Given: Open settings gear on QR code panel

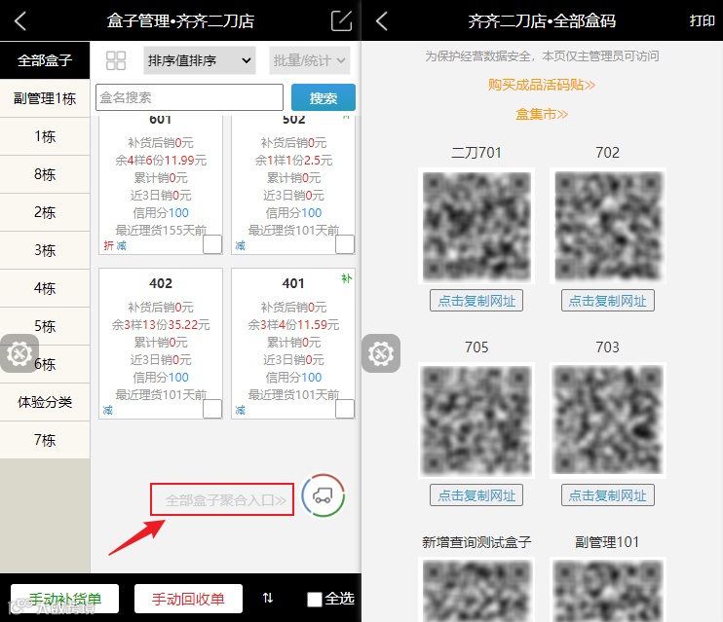Looking at the screenshot, I should pyautogui.click(x=381, y=353).
